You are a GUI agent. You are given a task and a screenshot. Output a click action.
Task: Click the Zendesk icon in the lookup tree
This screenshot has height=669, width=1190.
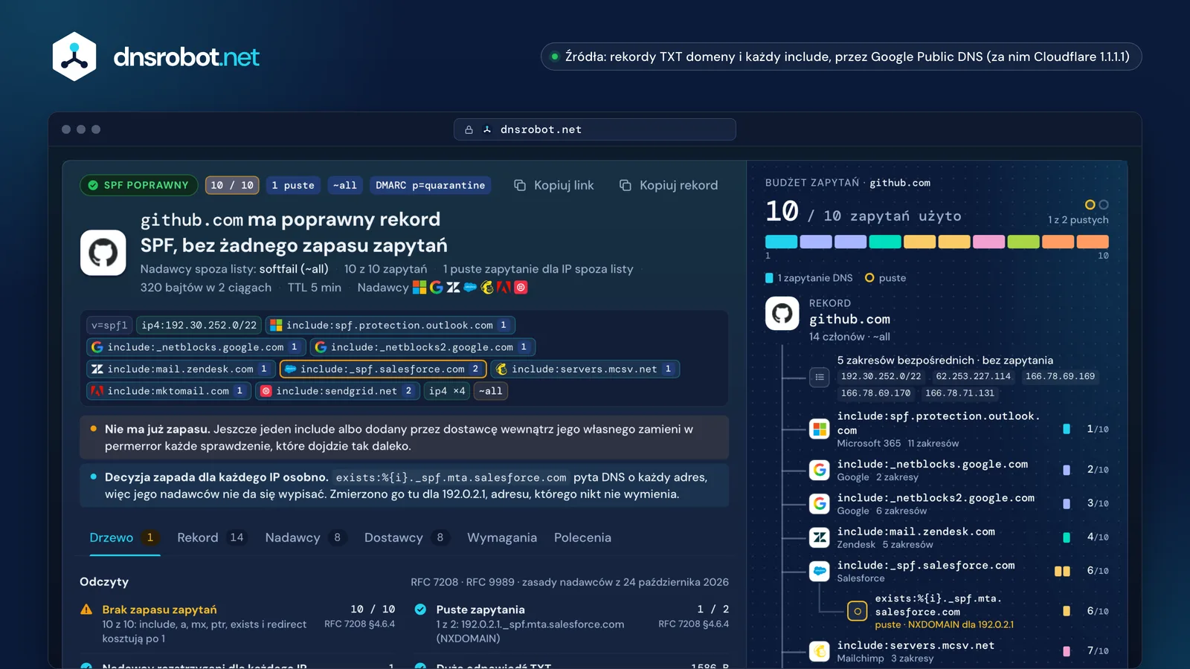(820, 537)
